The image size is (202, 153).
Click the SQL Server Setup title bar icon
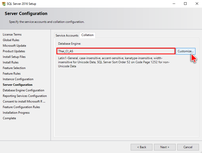click(x=4, y=4)
